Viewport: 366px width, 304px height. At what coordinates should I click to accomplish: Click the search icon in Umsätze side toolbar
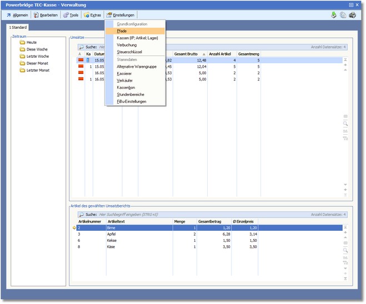click(345, 124)
